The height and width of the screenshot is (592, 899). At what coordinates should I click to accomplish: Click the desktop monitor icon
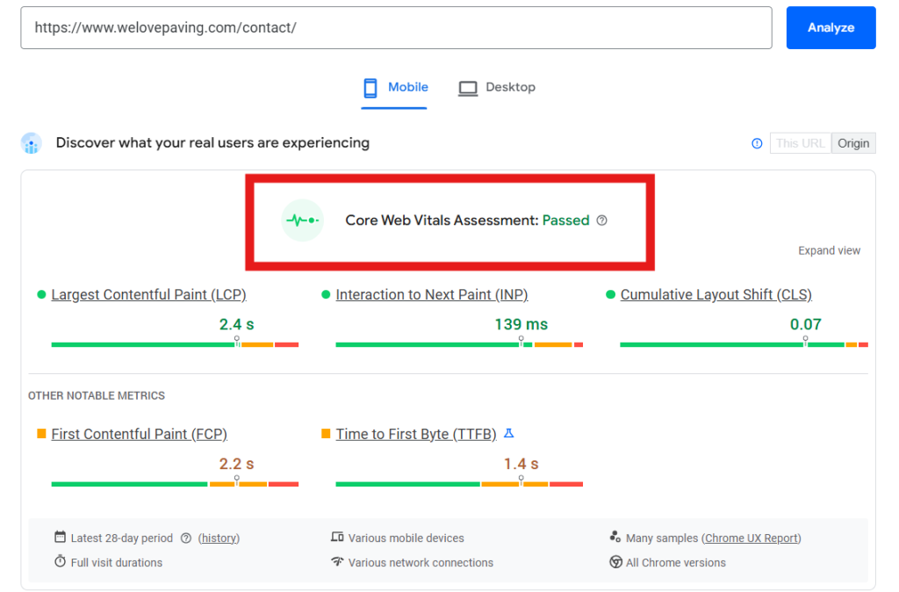click(468, 88)
